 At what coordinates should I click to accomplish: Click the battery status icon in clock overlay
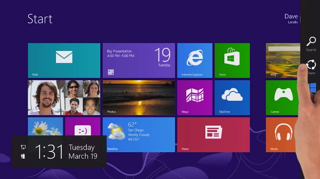pos(23,156)
